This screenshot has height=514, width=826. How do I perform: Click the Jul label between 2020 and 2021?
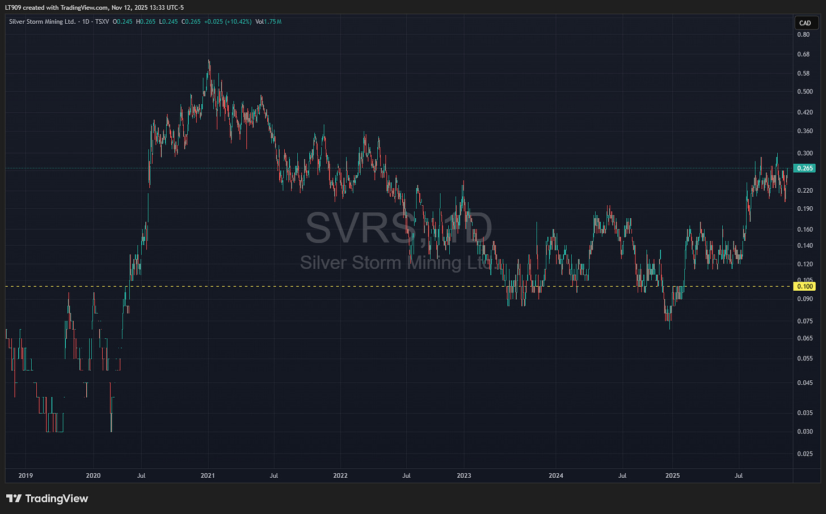141,475
